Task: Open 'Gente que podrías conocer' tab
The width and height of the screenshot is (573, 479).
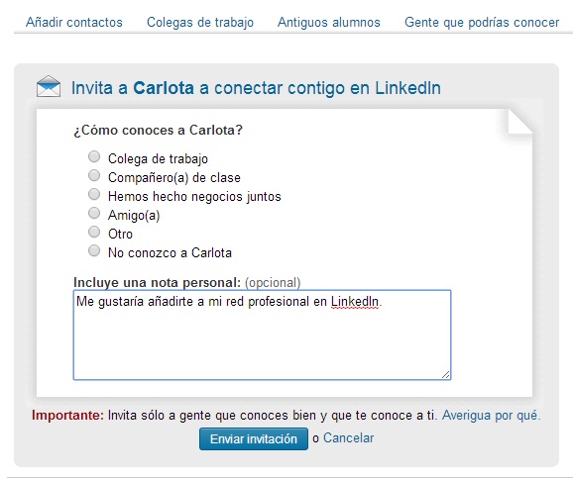Action: click(x=482, y=22)
